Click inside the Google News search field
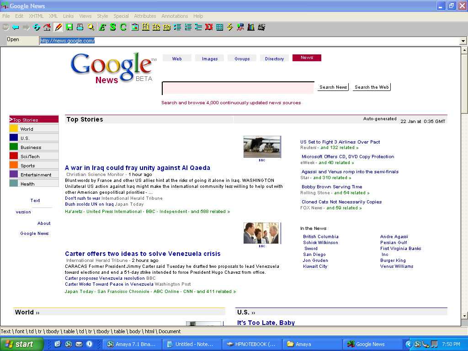The image size is (468, 351). 238,88
